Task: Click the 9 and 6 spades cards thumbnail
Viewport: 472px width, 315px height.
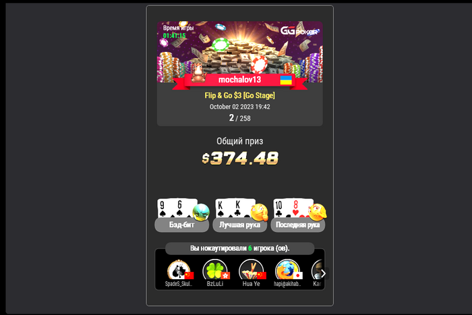Action: click(x=175, y=208)
